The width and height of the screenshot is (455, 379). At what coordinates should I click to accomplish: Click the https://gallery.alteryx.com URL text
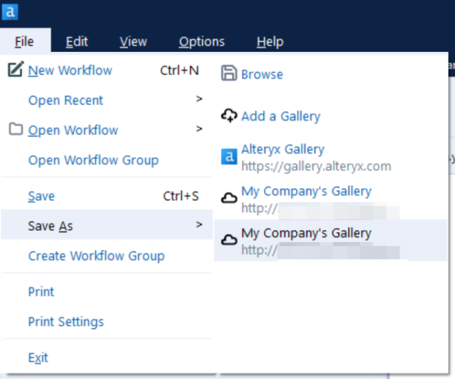point(316,166)
